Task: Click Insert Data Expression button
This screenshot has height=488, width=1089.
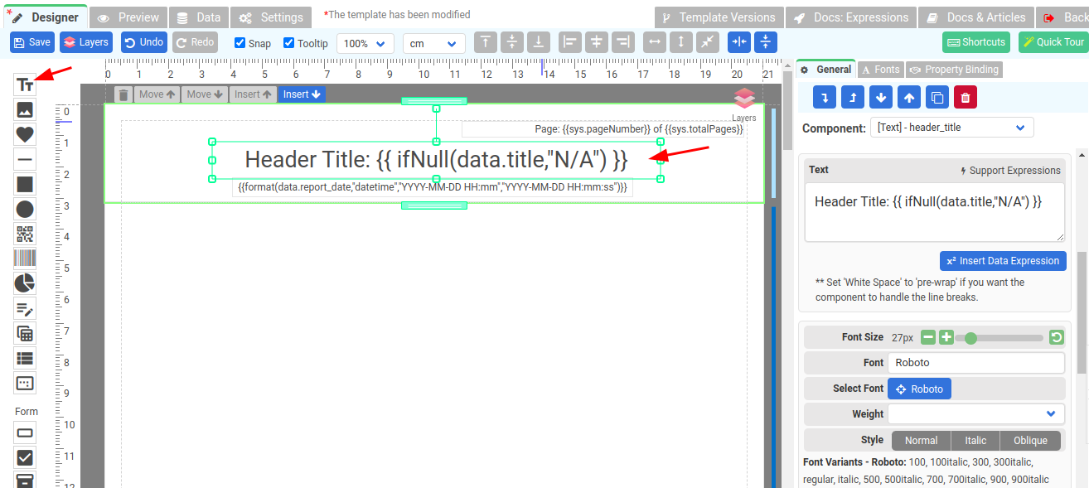Action: [1003, 261]
